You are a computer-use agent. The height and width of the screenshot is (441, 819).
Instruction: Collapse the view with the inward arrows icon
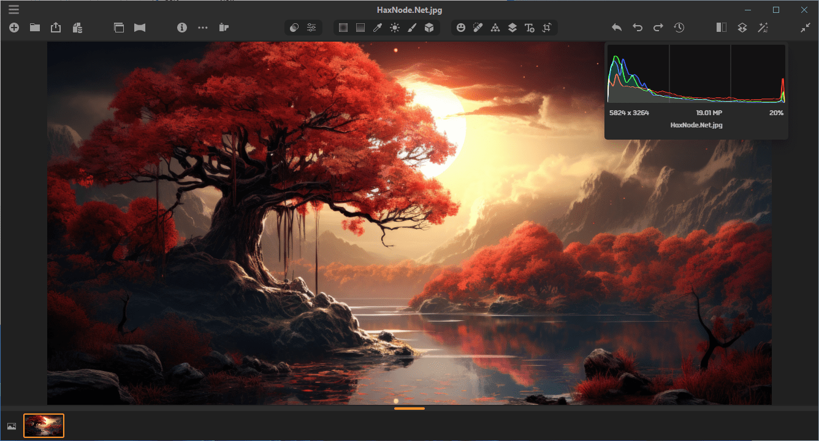tap(806, 28)
